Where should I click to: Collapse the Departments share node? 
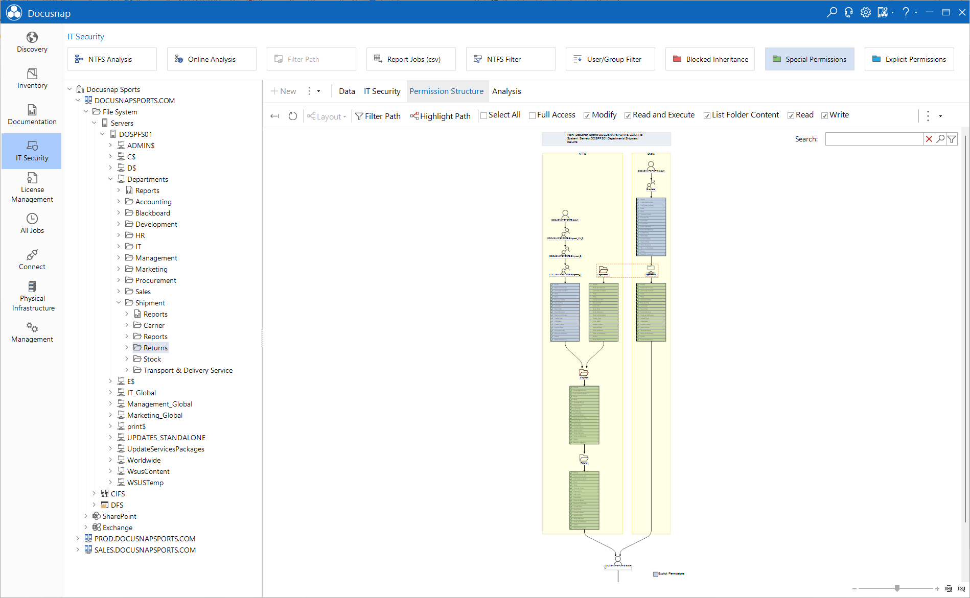110,179
